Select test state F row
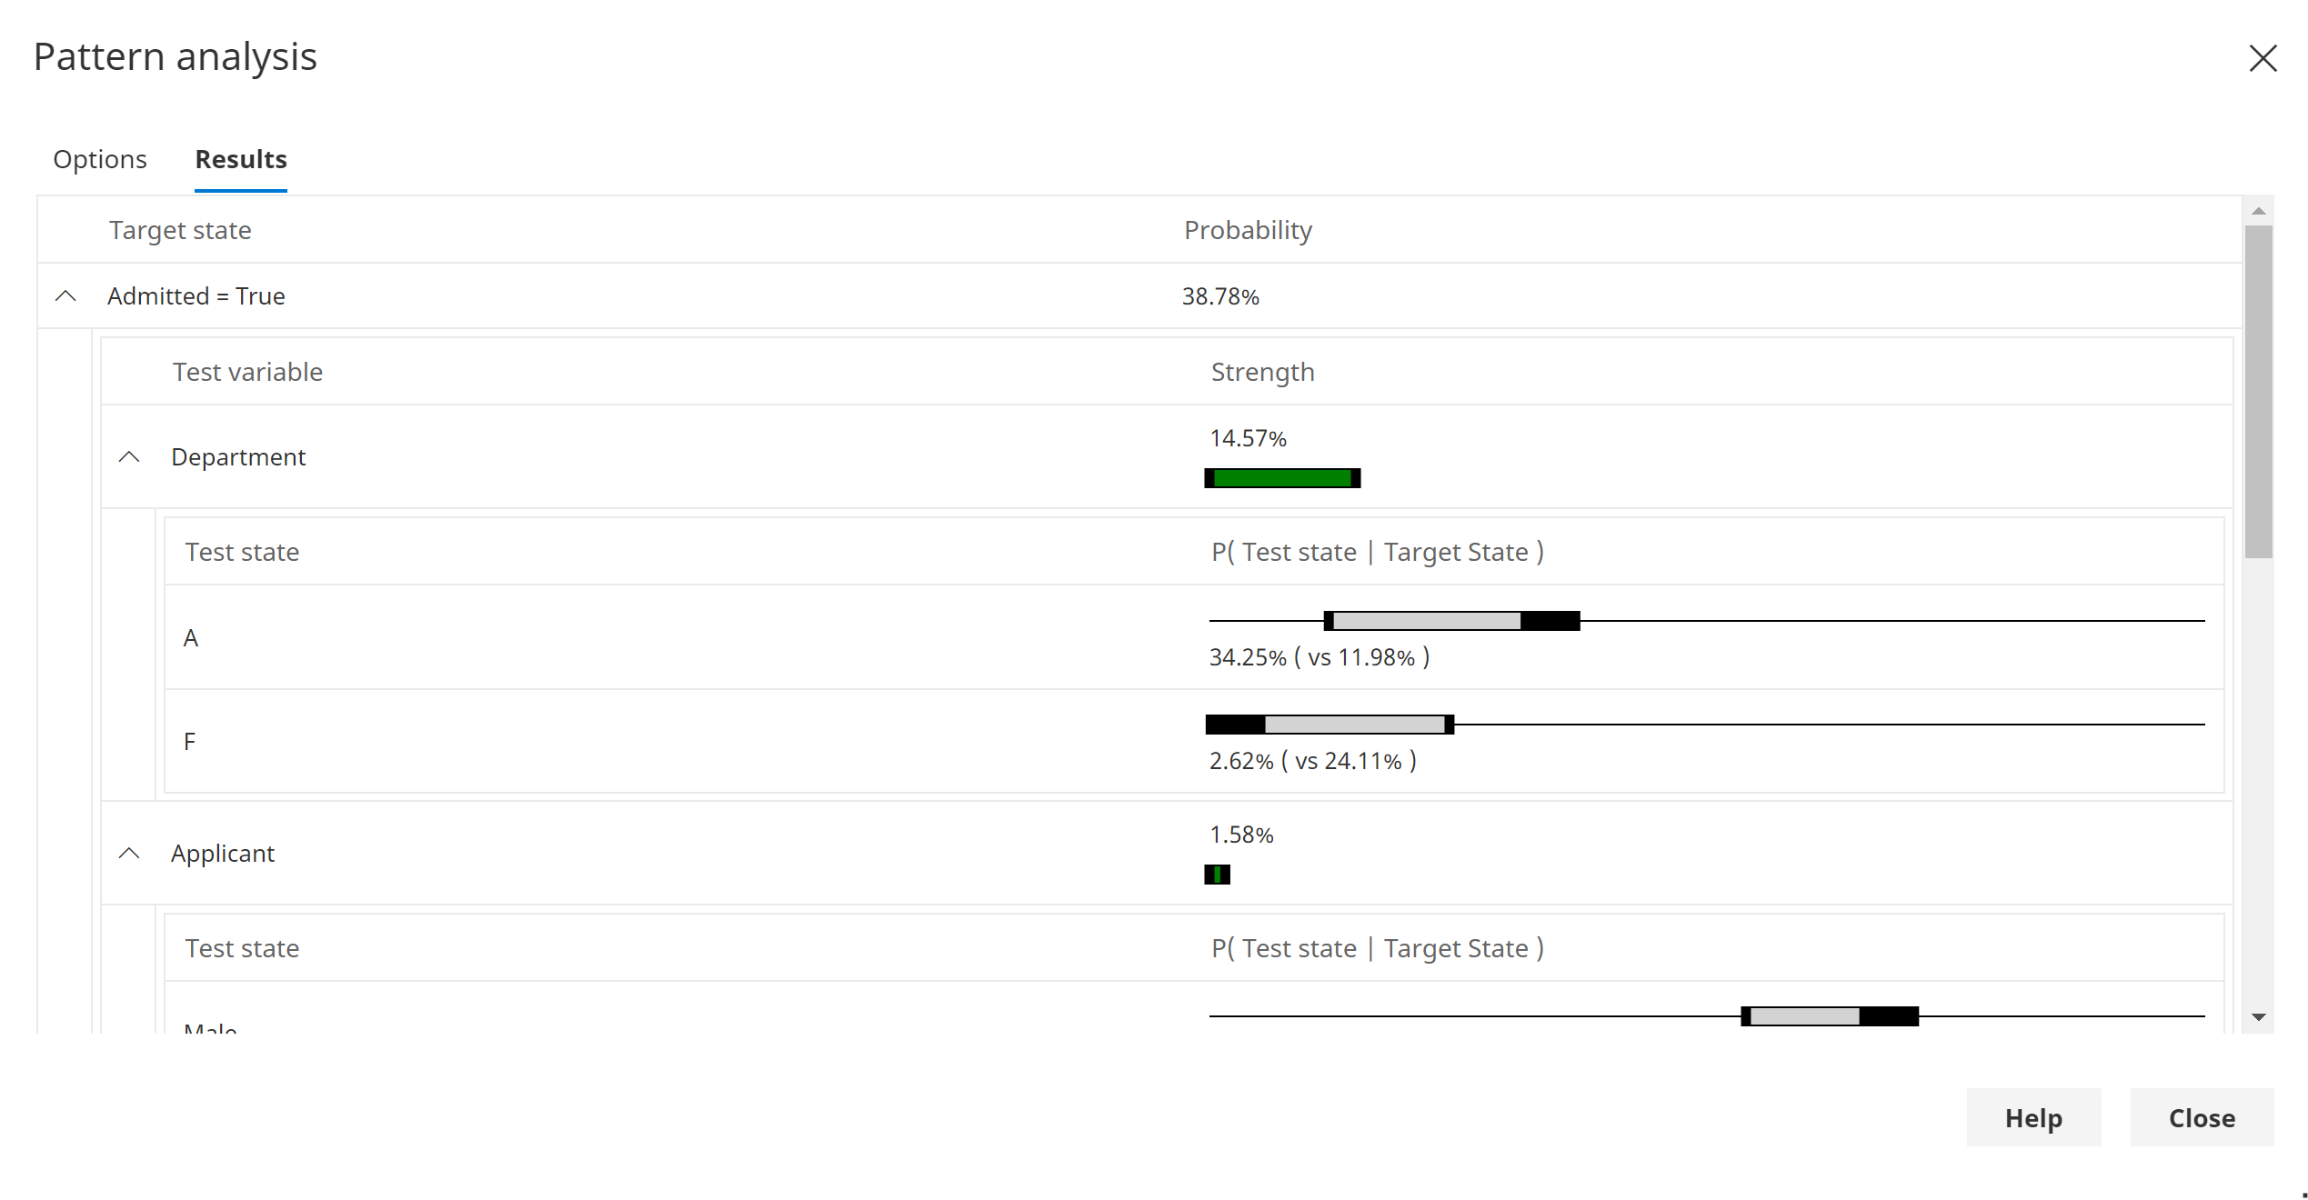The height and width of the screenshot is (1200, 2308). pyautogui.click(x=190, y=742)
